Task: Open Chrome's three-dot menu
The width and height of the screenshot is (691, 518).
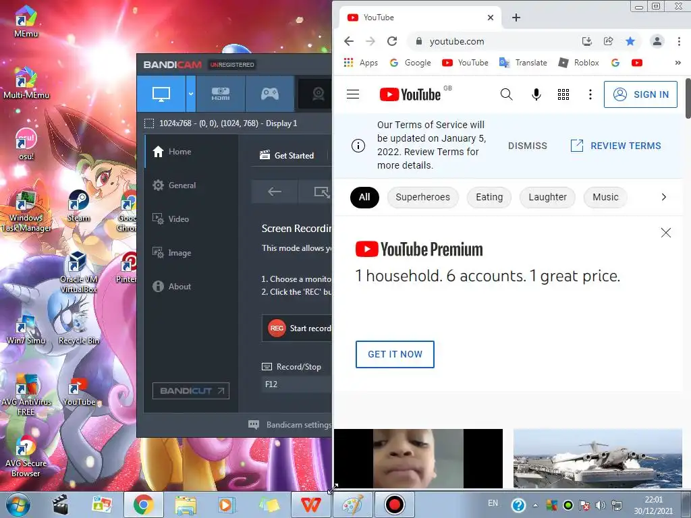Action: coord(679,41)
